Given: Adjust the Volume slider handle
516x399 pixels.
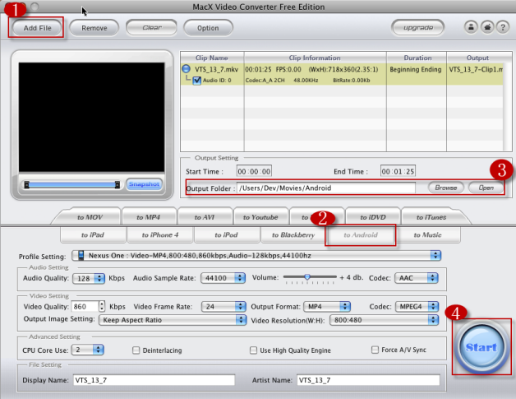Looking at the screenshot, I should pos(307,277).
